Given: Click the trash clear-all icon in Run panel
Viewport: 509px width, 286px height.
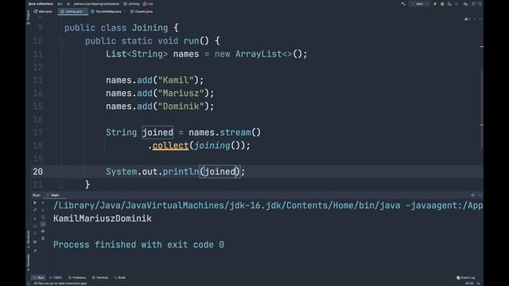Looking at the screenshot, I should pos(43,238).
